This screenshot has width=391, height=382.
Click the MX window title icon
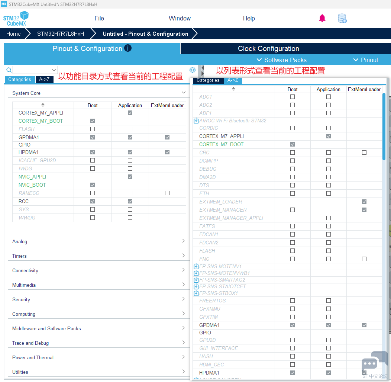pos(4,4)
